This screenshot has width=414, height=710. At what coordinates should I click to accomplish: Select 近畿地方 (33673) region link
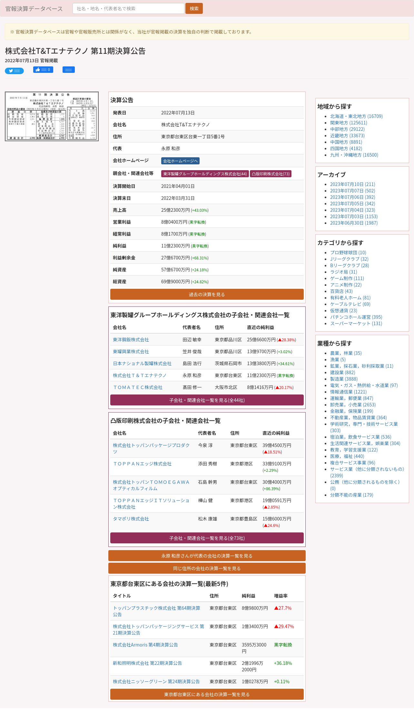[x=347, y=136]
